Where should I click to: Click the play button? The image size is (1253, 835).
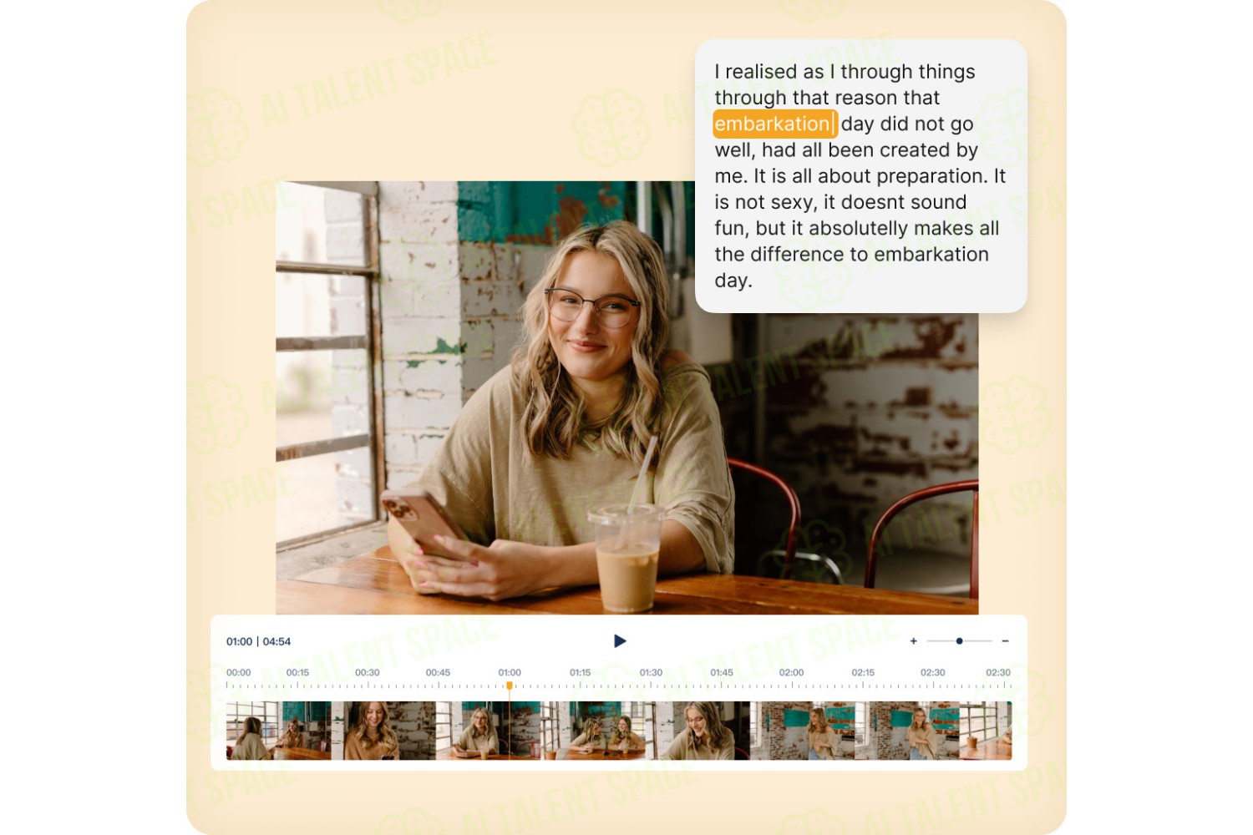coord(620,641)
